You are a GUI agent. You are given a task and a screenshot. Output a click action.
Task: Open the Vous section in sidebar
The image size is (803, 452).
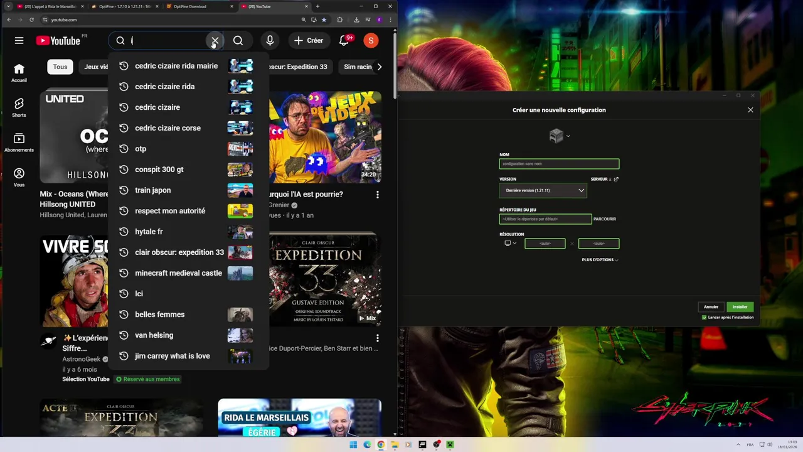pos(19,178)
